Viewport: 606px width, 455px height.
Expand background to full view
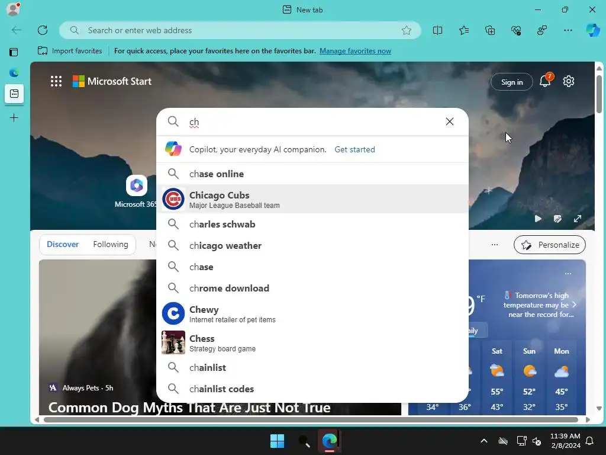tap(578, 219)
